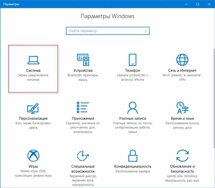The width and height of the screenshot is (215, 188).
Task: Click 'Распознавание голоса, регион, дата' text
Action: click(x=182, y=125)
